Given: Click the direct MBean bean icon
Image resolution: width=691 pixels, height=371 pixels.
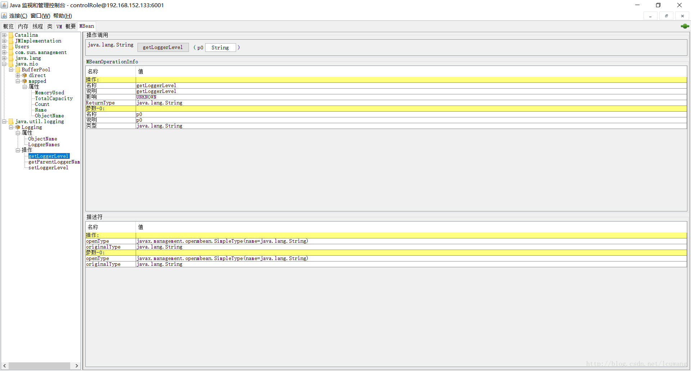Looking at the screenshot, I should 24,75.
